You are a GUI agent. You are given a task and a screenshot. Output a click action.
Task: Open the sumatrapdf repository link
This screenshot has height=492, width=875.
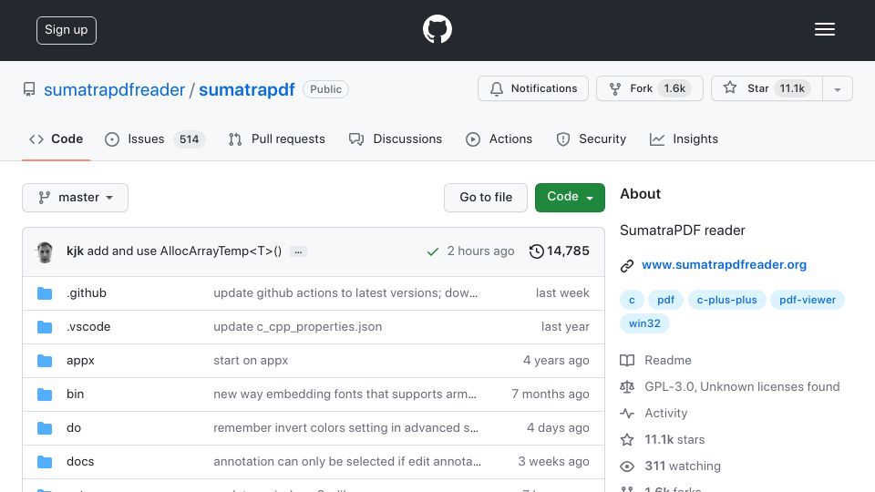pyautogui.click(x=247, y=90)
